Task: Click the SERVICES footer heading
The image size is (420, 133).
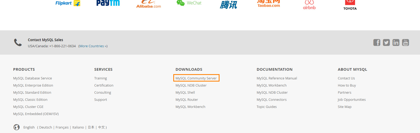Action: [x=103, y=69]
